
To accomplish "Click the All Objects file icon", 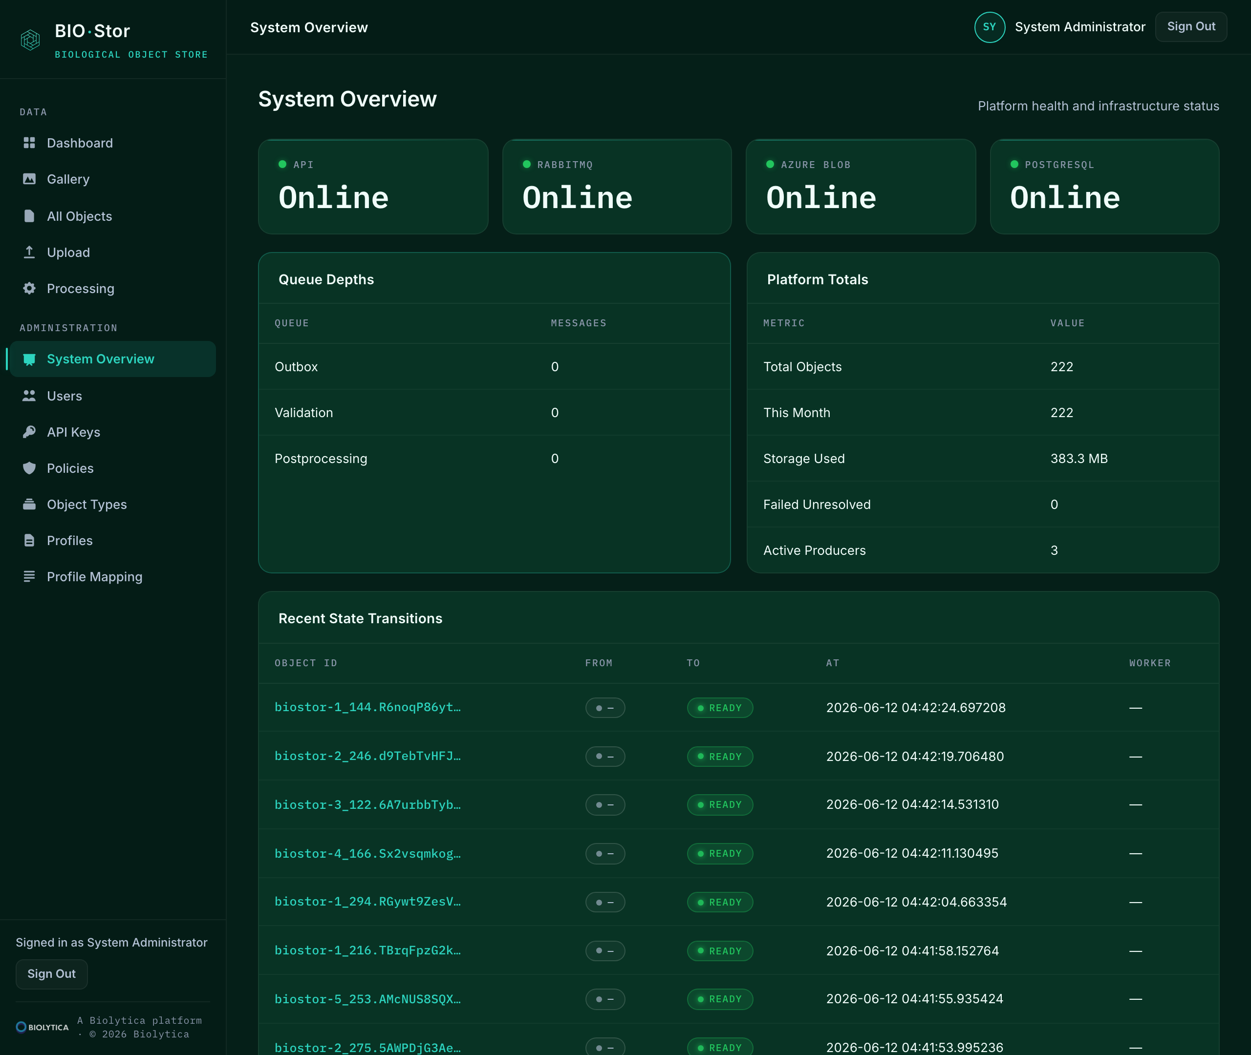I will point(29,216).
